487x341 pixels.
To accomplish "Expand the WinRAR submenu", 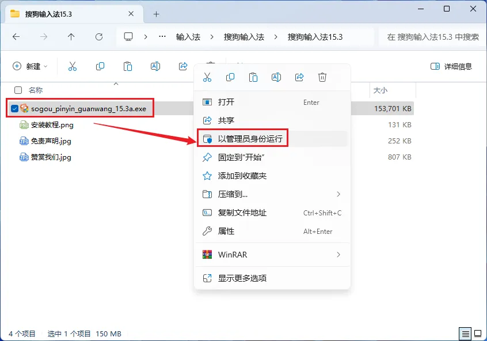I will coord(338,255).
